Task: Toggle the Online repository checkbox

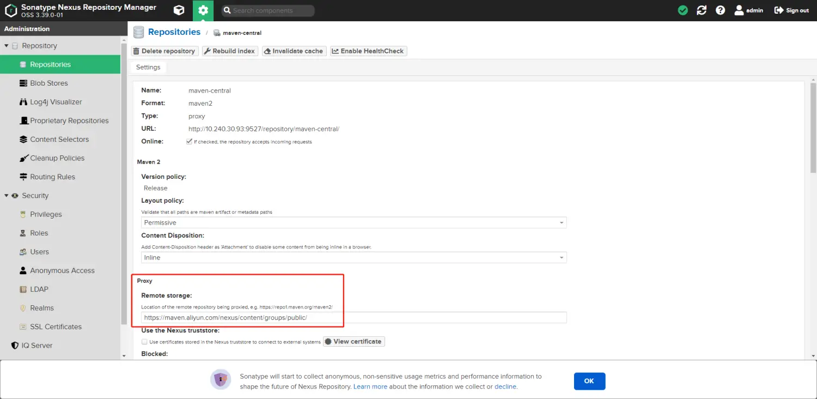Action: click(189, 142)
